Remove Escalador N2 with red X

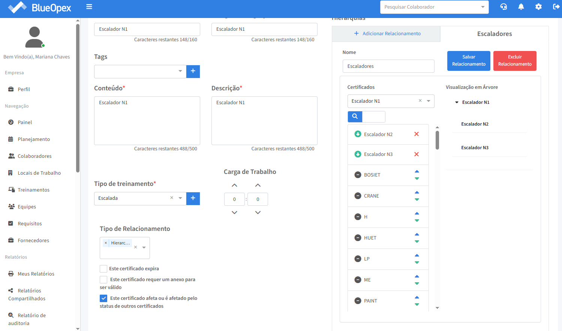(x=417, y=134)
